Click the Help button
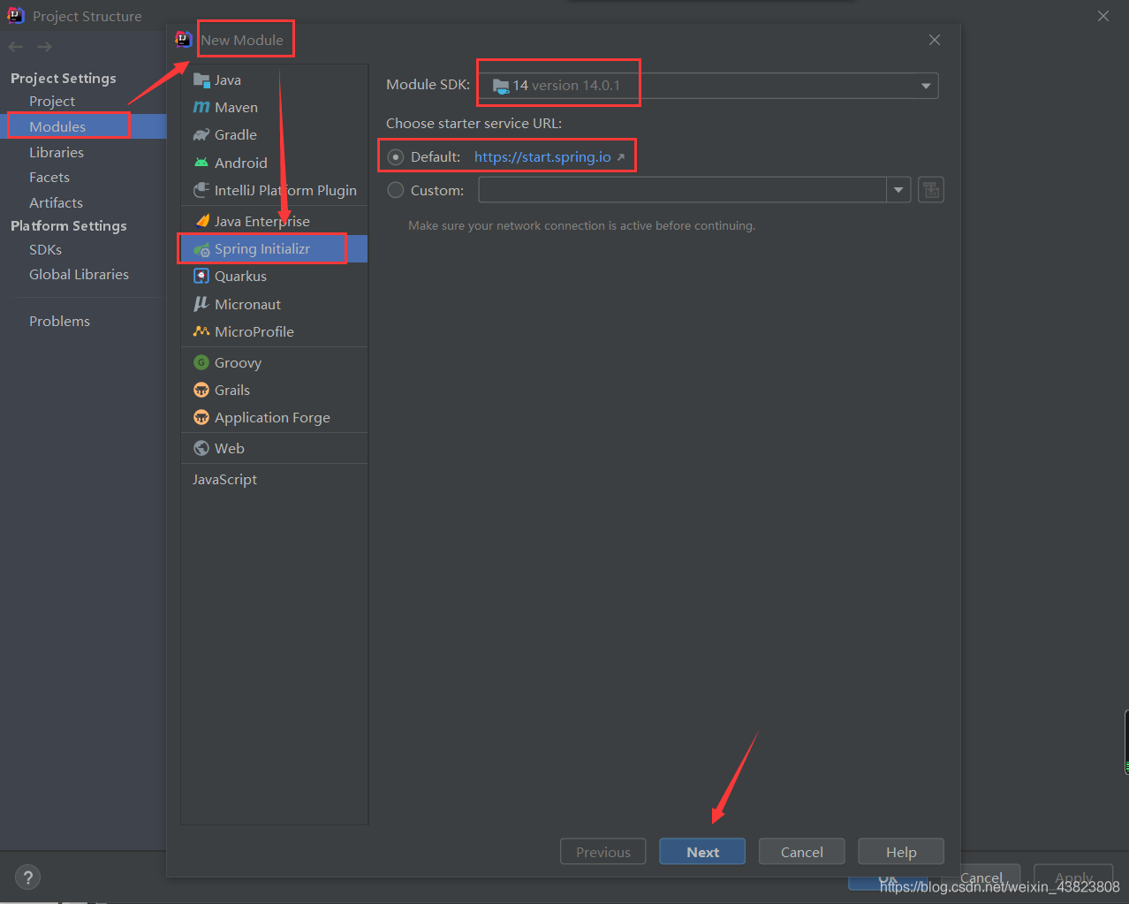 (x=901, y=852)
